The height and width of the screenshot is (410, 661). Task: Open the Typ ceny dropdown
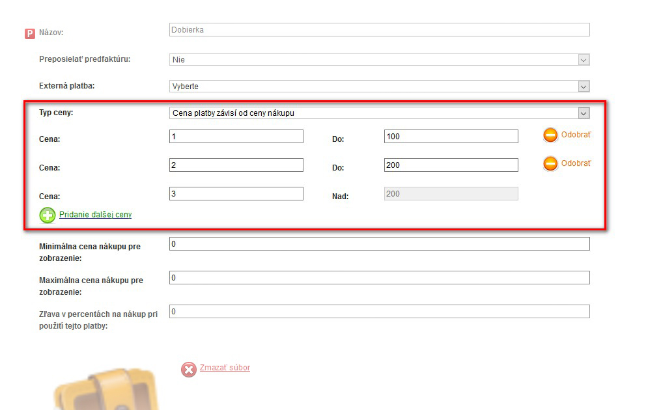pos(379,113)
